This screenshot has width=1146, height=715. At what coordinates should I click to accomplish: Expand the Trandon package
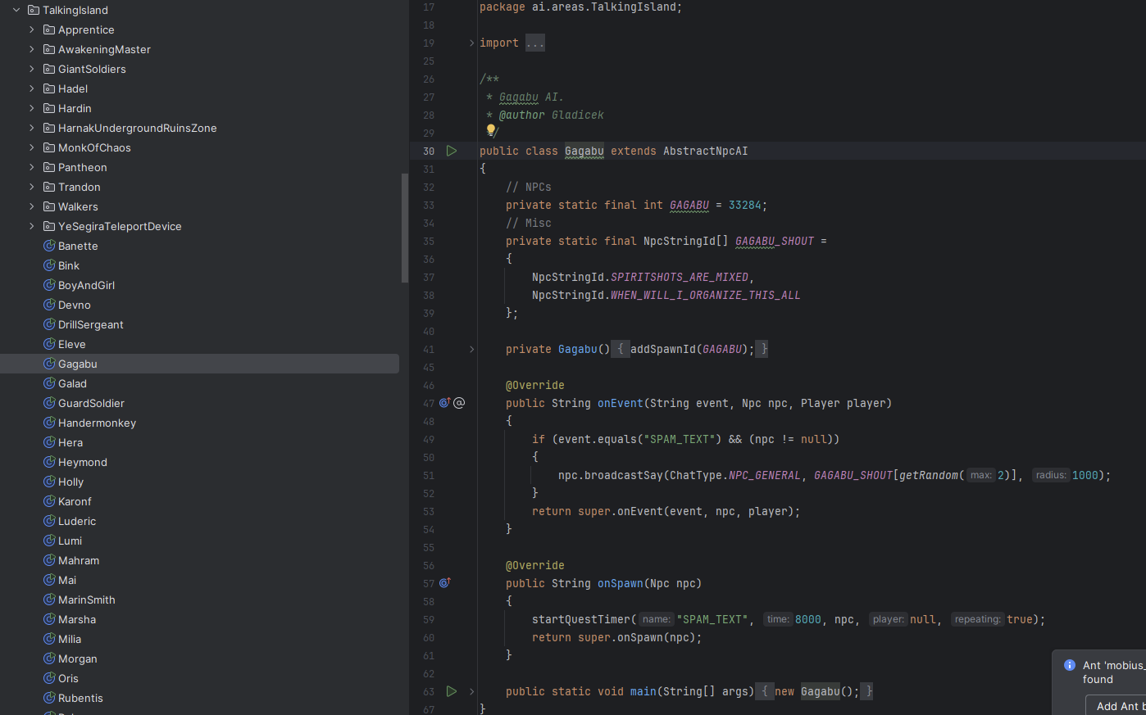(x=32, y=187)
